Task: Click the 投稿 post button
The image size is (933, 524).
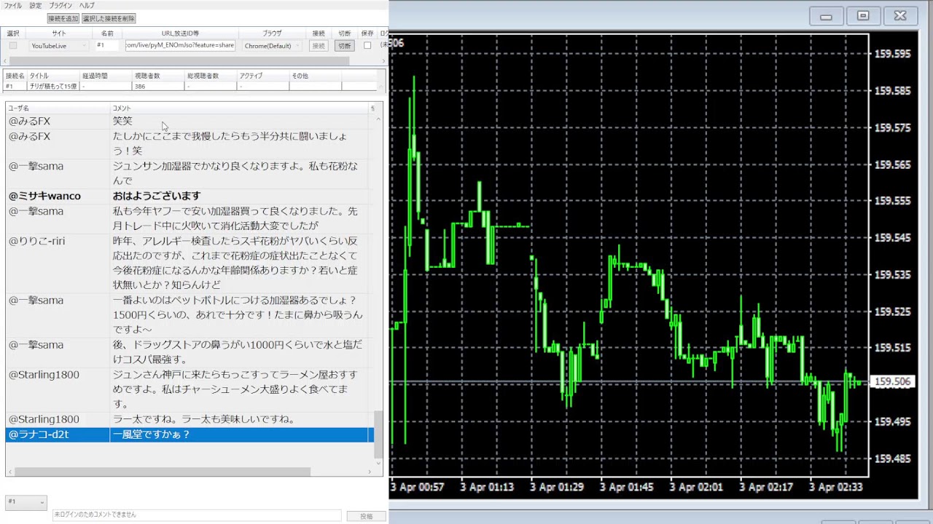Action: click(366, 516)
